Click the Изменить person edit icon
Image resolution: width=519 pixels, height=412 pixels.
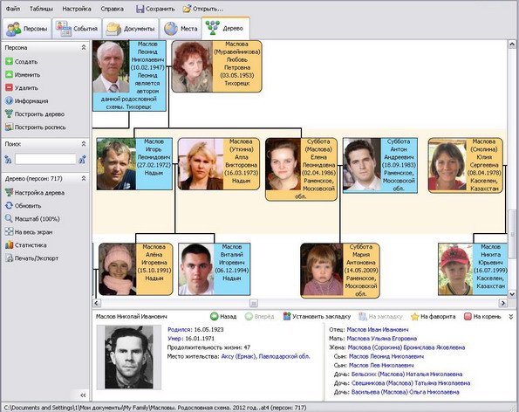coord(10,75)
